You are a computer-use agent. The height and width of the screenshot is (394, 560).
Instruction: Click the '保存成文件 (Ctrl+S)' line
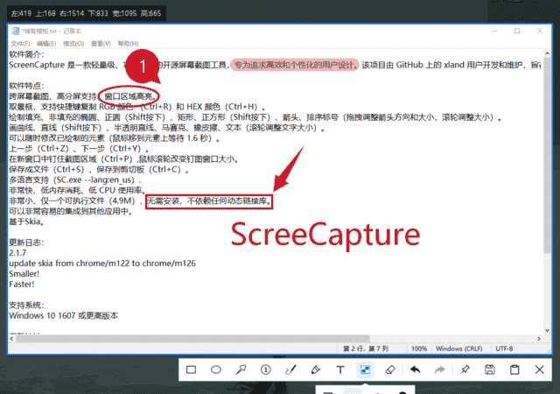pos(99,170)
